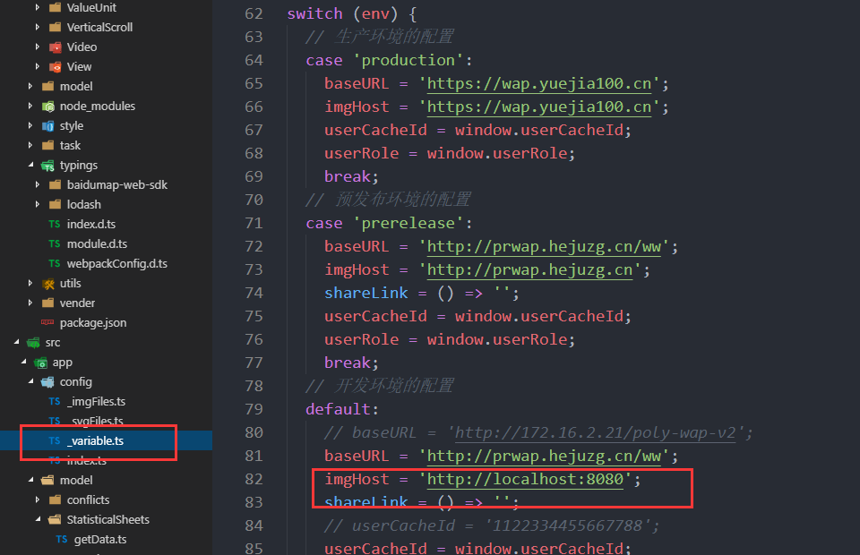
Task: Follow the localhost:8080 link on line 82
Action: coord(525,480)
